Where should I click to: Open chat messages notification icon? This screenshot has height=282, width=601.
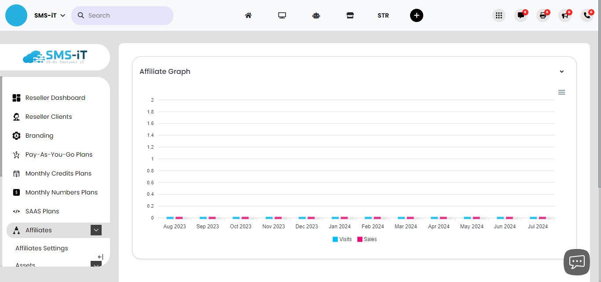[x=521, y=15]
